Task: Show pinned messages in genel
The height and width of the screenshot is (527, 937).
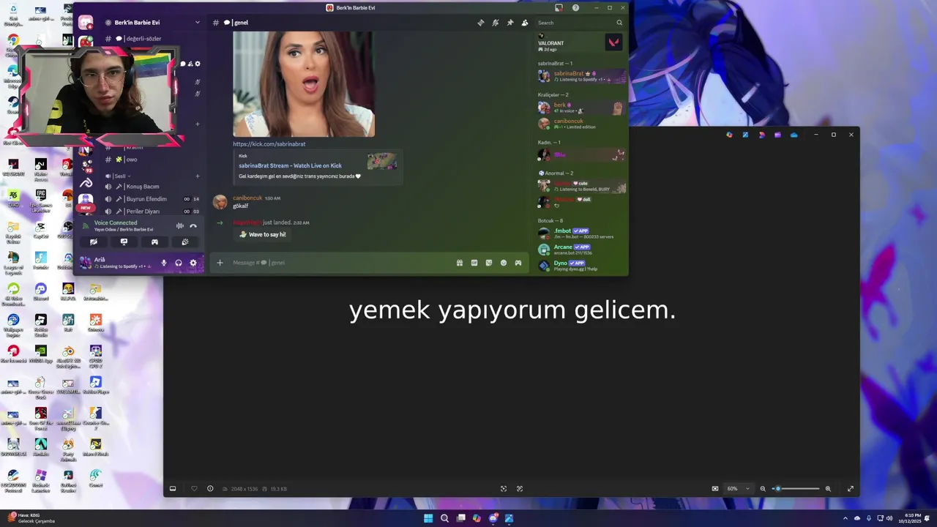Action: (x=510, y=23)
